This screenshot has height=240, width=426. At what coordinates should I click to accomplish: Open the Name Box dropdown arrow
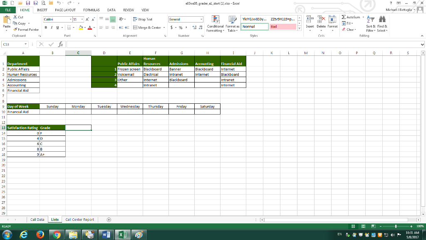click(26, 44)
